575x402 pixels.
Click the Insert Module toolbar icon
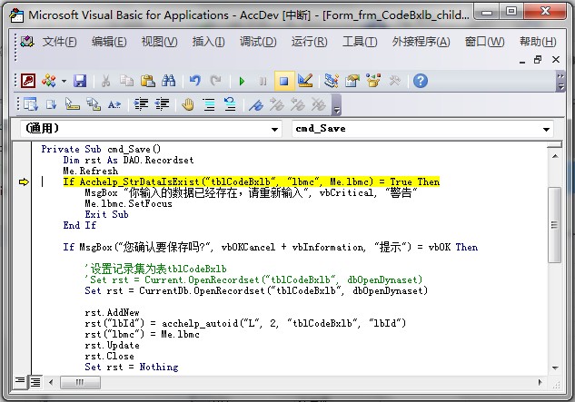49,81
